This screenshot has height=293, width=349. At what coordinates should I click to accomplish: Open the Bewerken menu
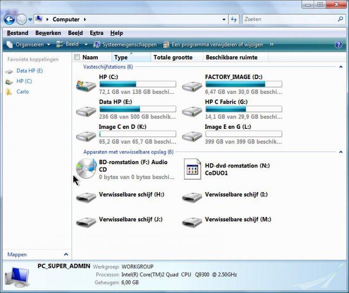tap(48, 33)
